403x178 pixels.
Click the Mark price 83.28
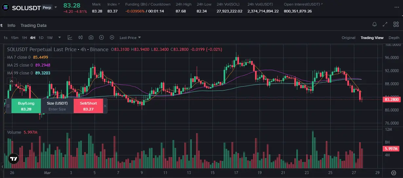[x=97, y=11]
